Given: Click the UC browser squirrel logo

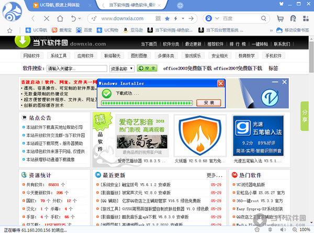Looking at the screenshot, I should (x=13, y=12).
